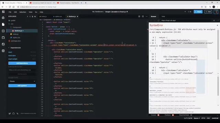Open the File menu
The image size is (220, 123).
click(10, 12)
